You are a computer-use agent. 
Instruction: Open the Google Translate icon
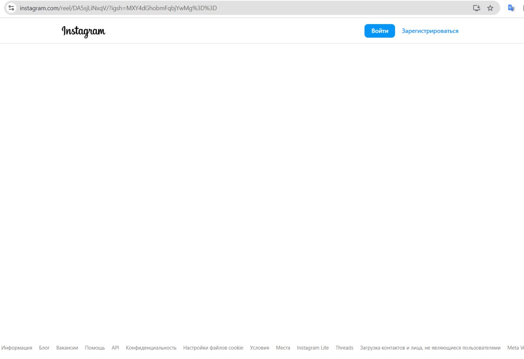coord(511,8)
